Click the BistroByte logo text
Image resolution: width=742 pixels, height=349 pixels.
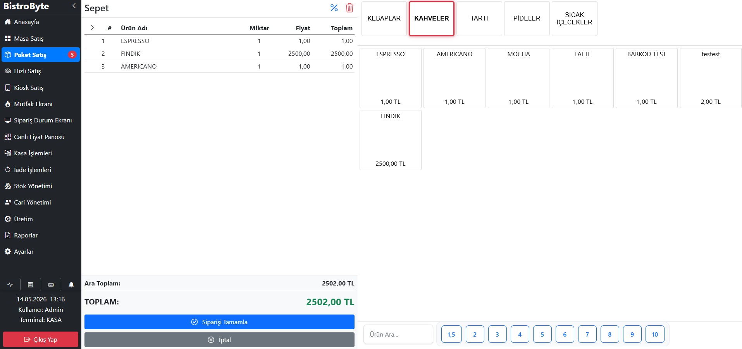coord(26,6)
